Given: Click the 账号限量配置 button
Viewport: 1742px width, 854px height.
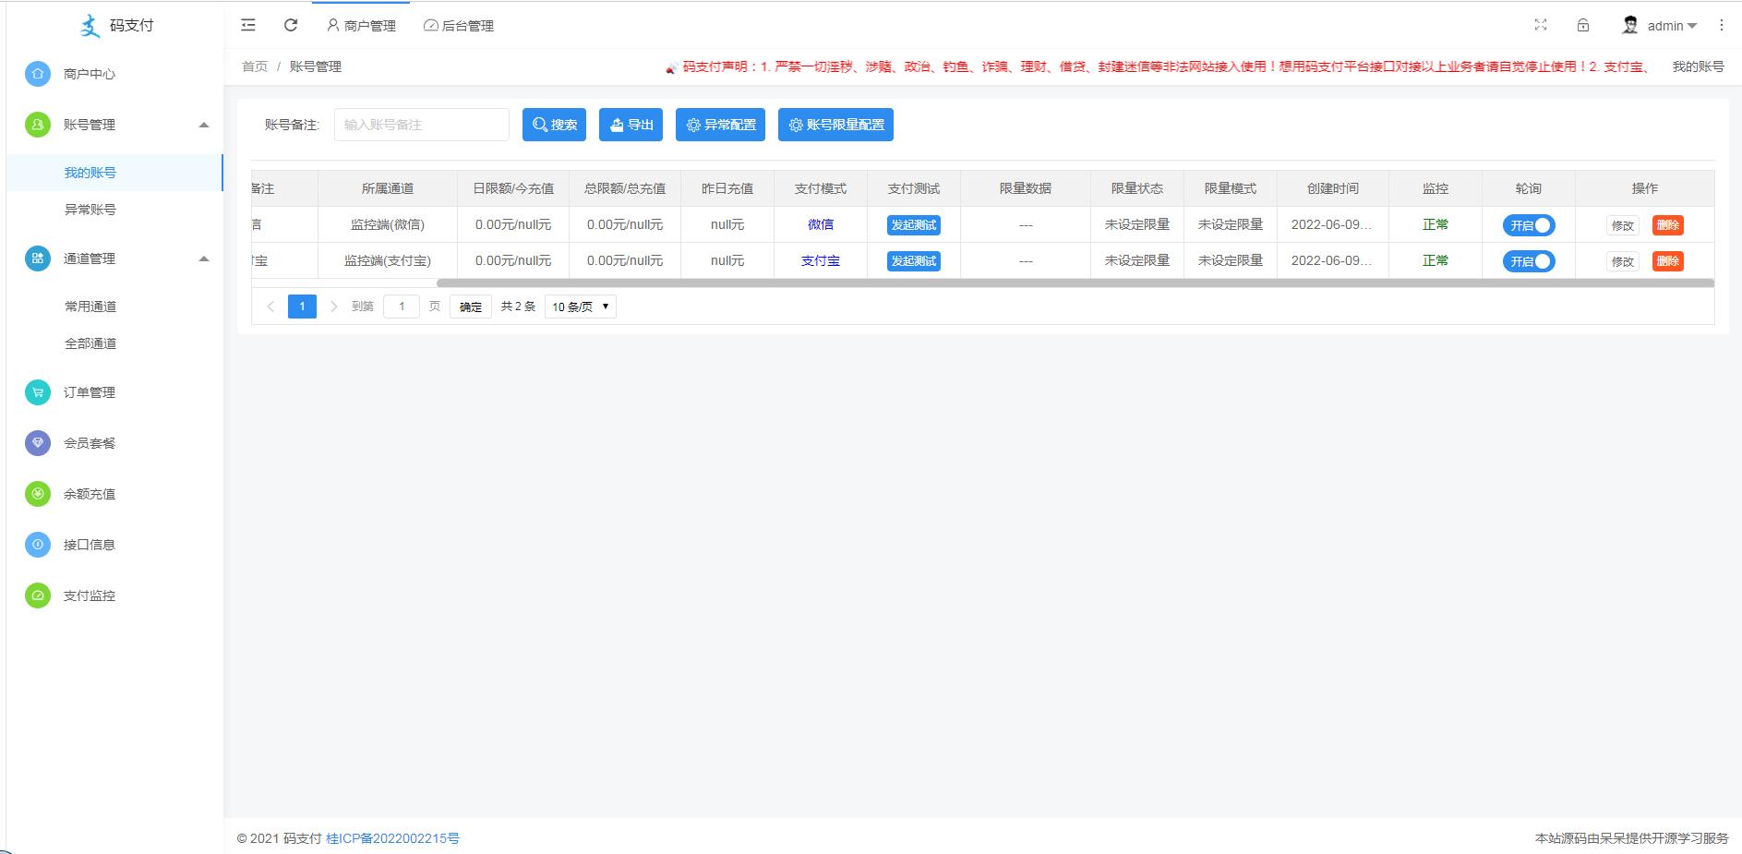Looking at the screenshot, I should click(835, 125).
